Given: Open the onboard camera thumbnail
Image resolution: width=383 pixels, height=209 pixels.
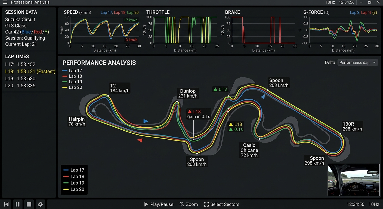Looking at the screenshot, I should coord(354,180).
